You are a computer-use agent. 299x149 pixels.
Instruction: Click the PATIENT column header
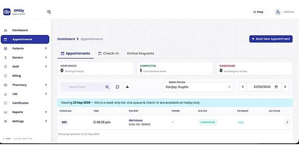tap(134, 111)
